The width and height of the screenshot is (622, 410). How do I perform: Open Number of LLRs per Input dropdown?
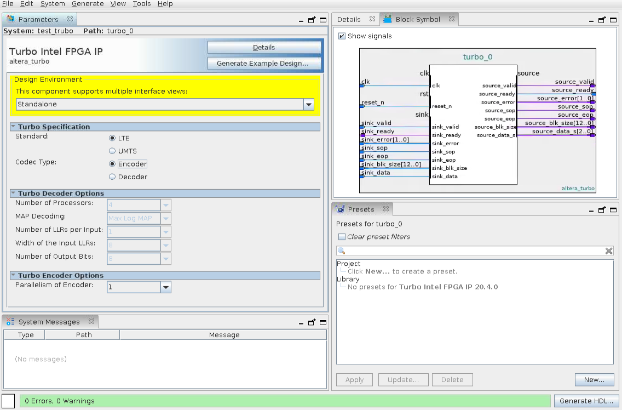coord(166,232)
